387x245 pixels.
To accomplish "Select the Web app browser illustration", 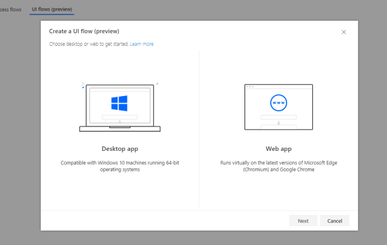I will 278,107.
